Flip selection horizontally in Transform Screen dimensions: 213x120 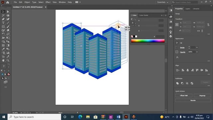click(x=198, y=31)
